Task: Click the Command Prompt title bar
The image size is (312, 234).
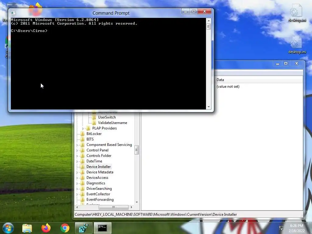Action: (111, 13)
